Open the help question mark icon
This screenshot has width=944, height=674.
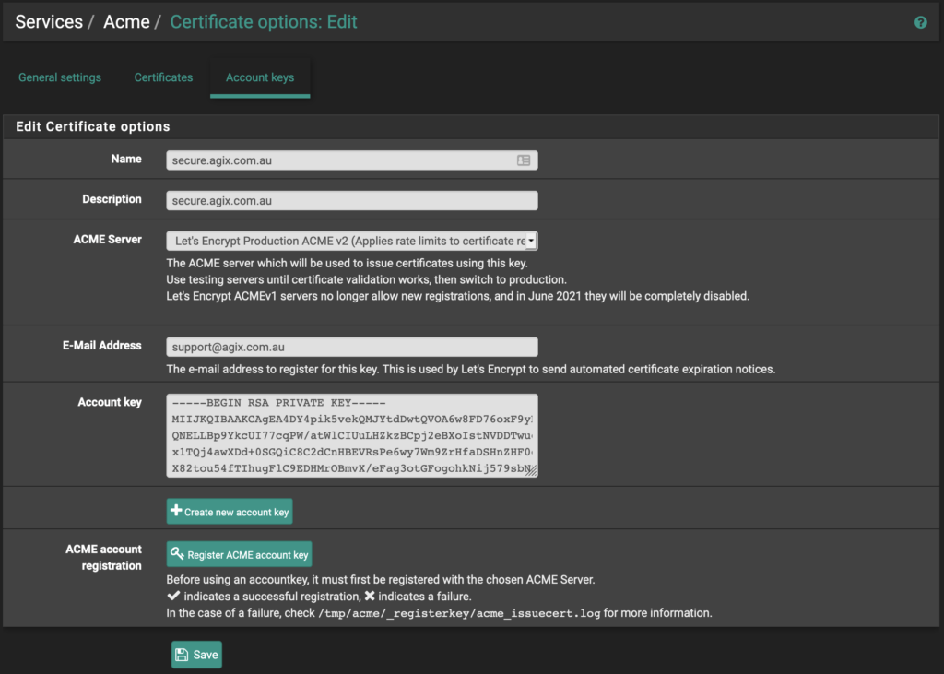click(x=920, y=22)
